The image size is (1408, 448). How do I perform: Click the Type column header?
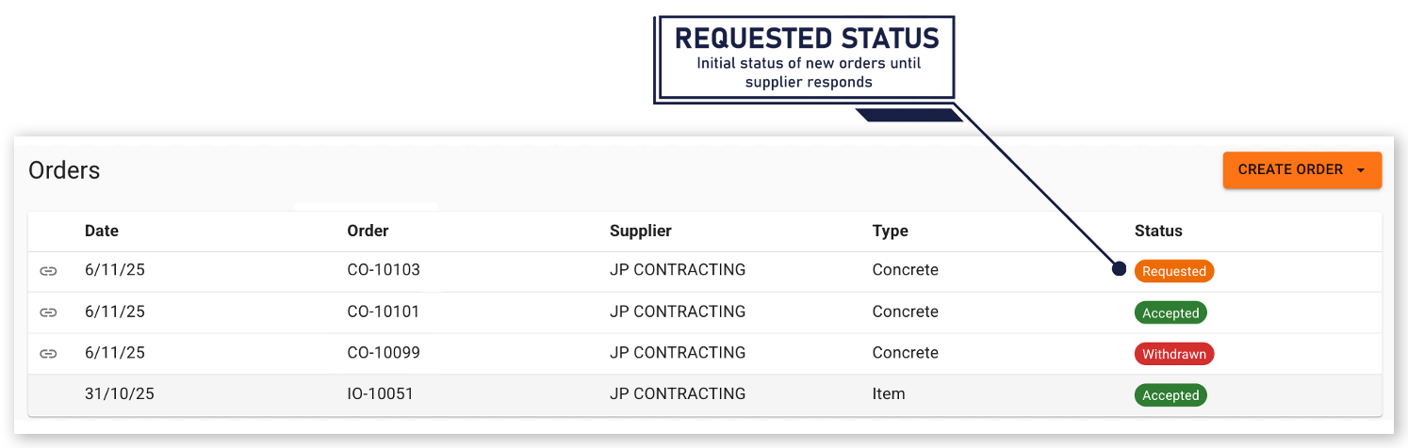pyautogui.click(x=890, y=231)
